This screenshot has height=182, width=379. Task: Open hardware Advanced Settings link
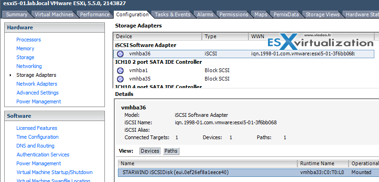coord(37,93)
